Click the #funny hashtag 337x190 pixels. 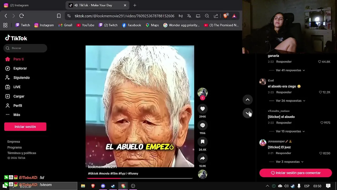tap(133, 173)
